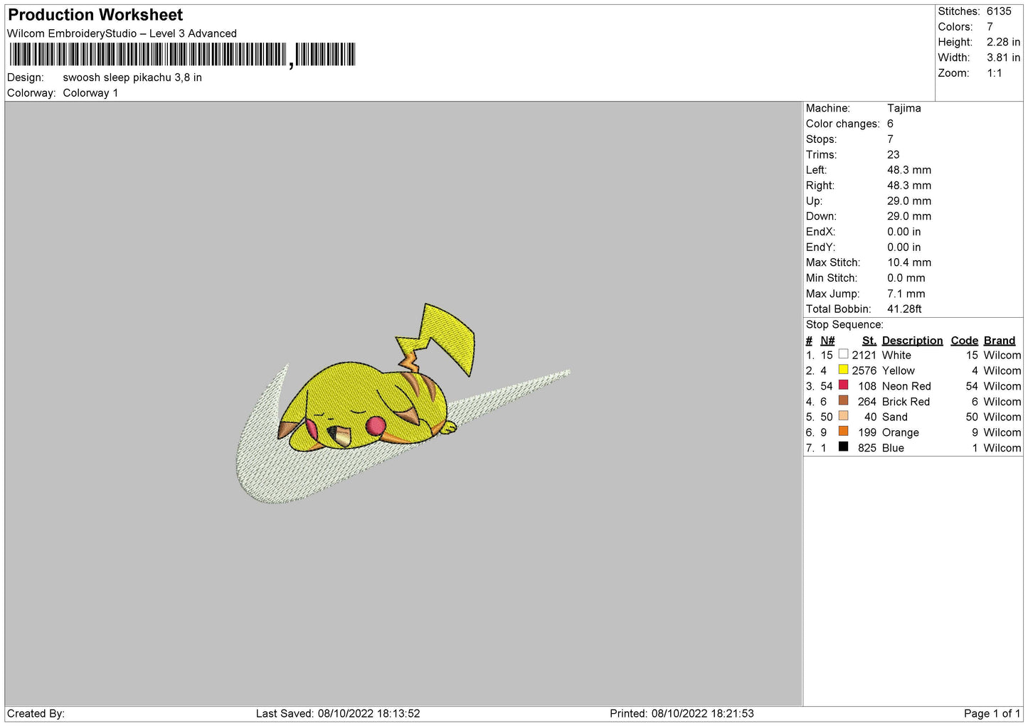
Task: Click the Neon Red color swatch
Action: pos(843,385)
